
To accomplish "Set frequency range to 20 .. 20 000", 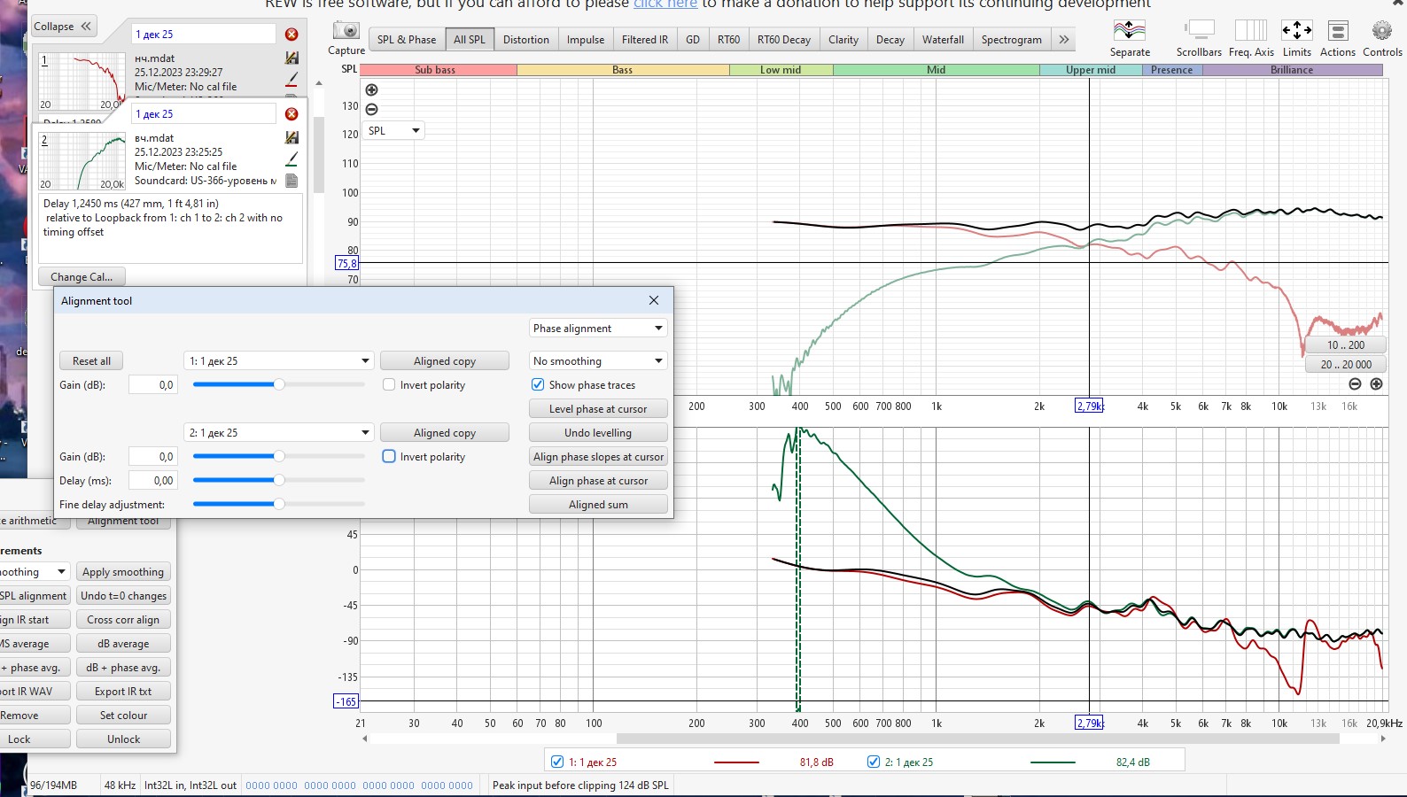I will pyautogui.click(x=1346, y=364).
